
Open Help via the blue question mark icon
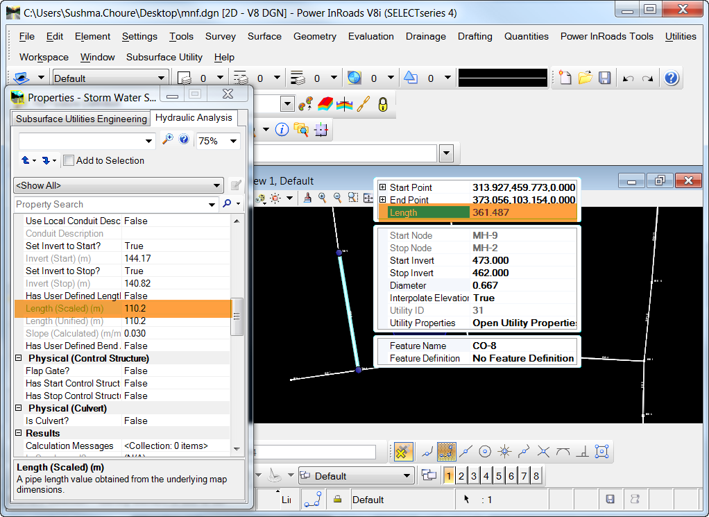(672, 78)
